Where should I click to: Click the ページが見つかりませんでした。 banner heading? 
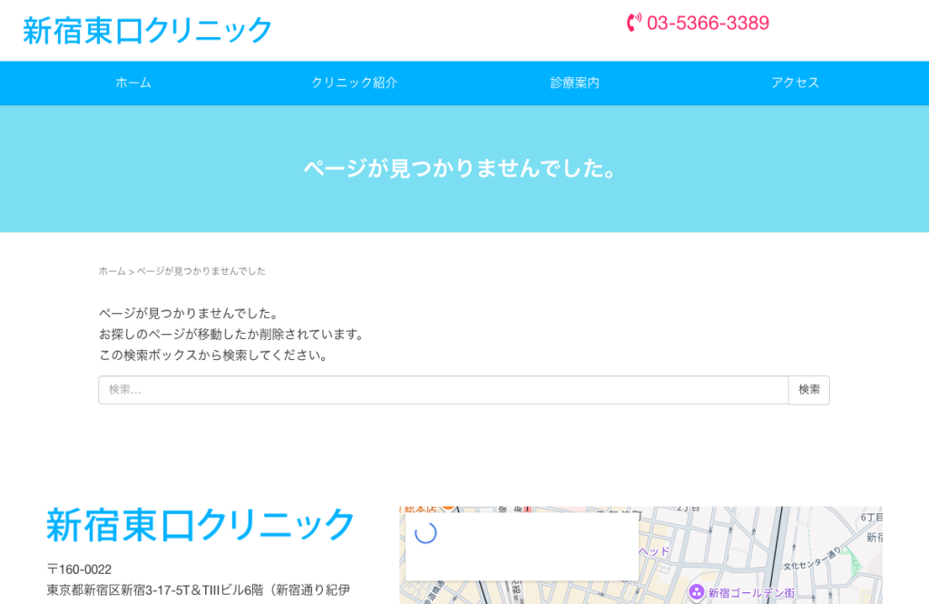[x=461, y=169]
